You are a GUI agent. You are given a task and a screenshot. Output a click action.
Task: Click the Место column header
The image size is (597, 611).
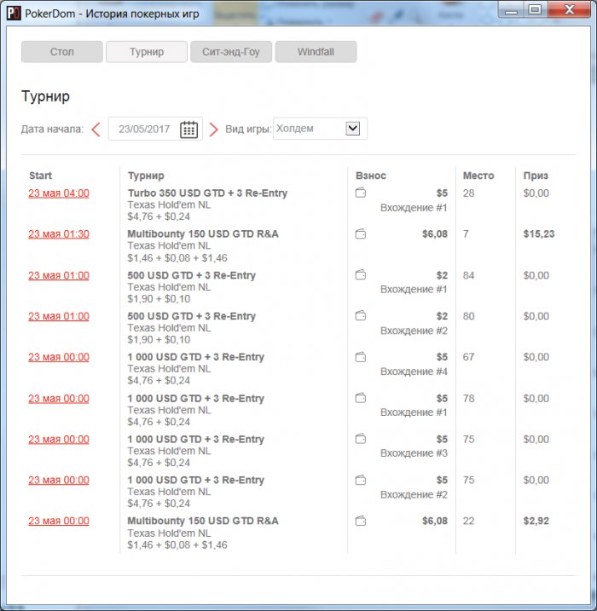pyautogui.click(x=478, y=176)
